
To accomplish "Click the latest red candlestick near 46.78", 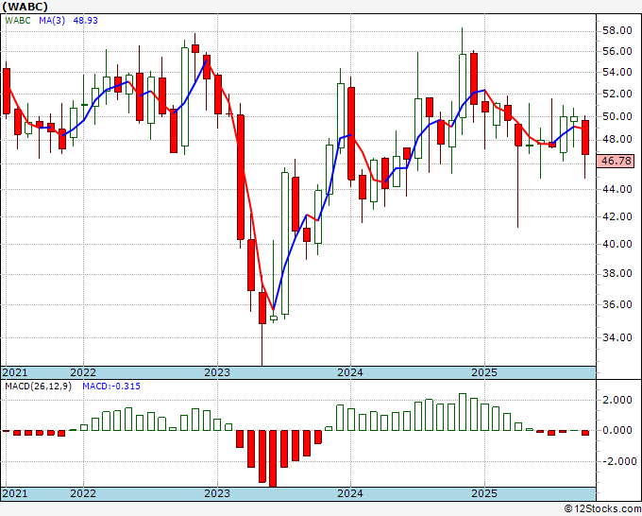I will (585, 137).
